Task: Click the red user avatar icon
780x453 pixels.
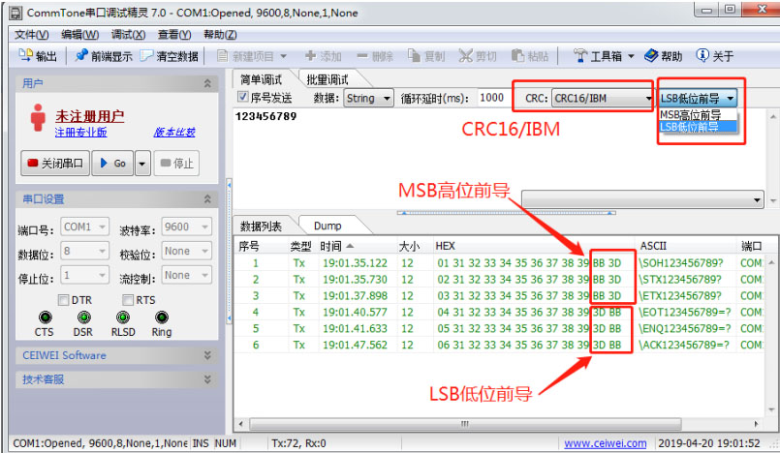Action: point(38,118)
